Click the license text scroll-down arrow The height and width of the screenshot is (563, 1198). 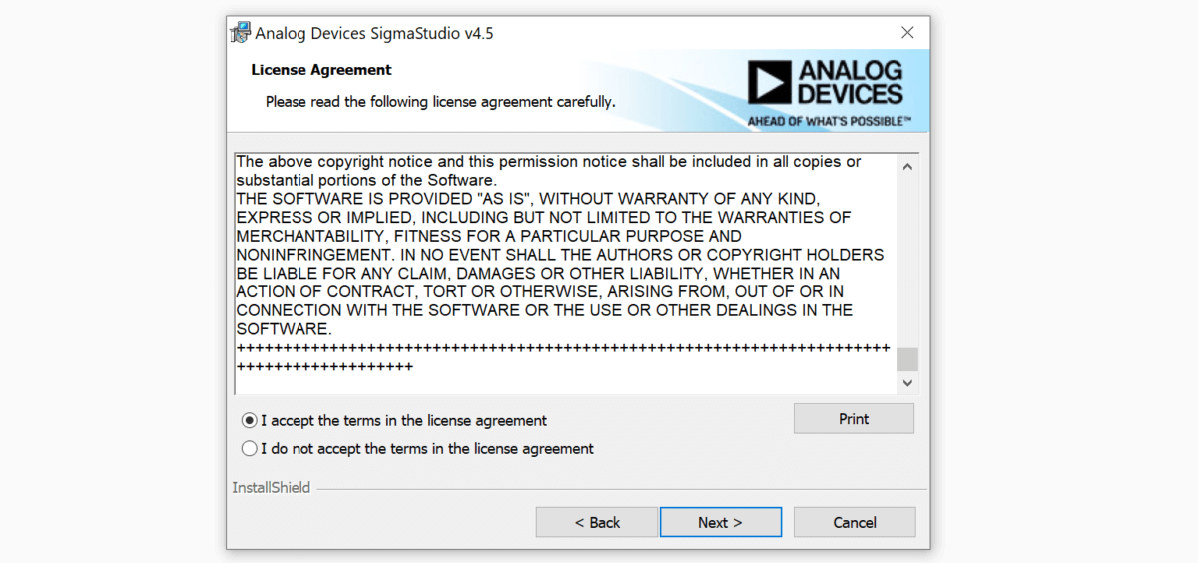907,382
